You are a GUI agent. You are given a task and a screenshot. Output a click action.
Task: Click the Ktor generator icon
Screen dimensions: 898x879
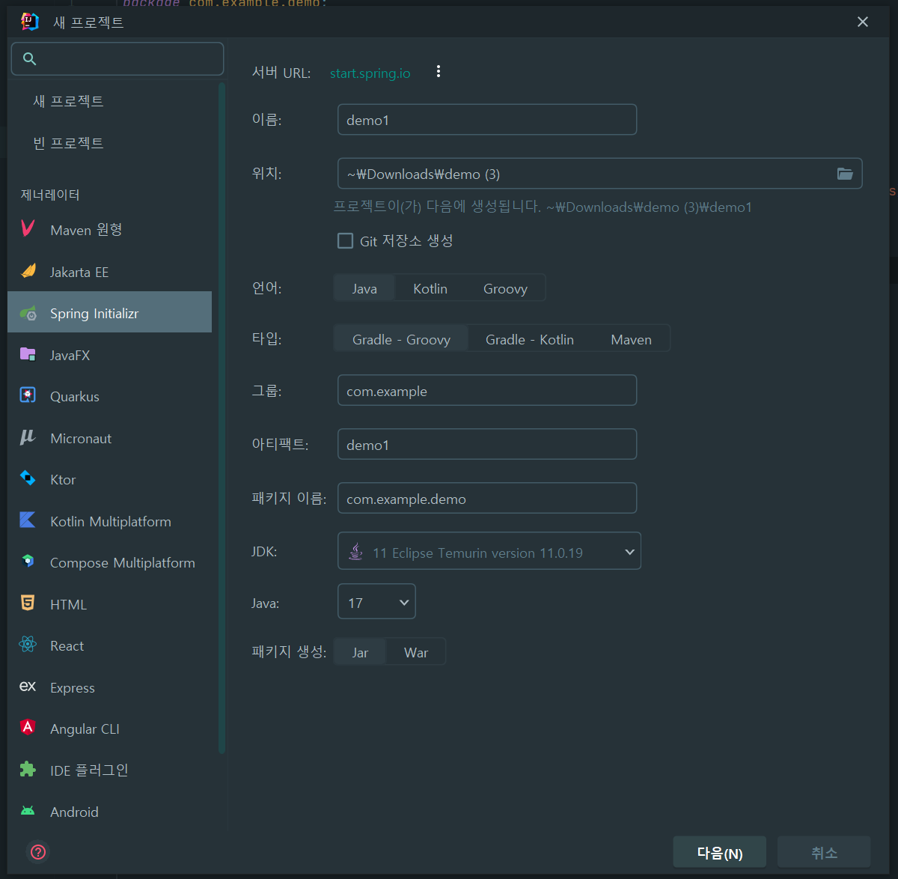[28, 478]
